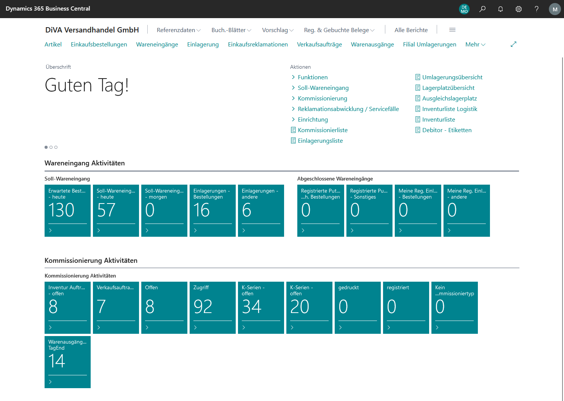Select the first headline page dot
Viewport: 564px width, 401px height.
pos(46,147)
